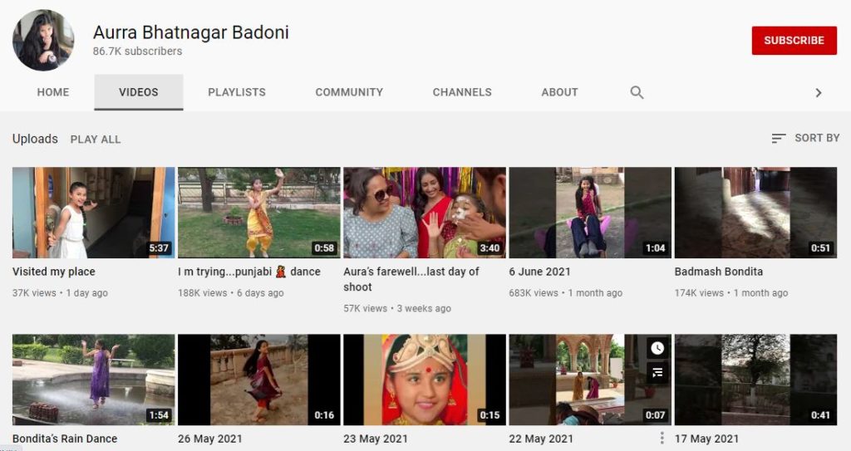Click the 3:40 duration badge
This screenshot has width=851, height=451.
pyautogui.click(x=489, y=248)
